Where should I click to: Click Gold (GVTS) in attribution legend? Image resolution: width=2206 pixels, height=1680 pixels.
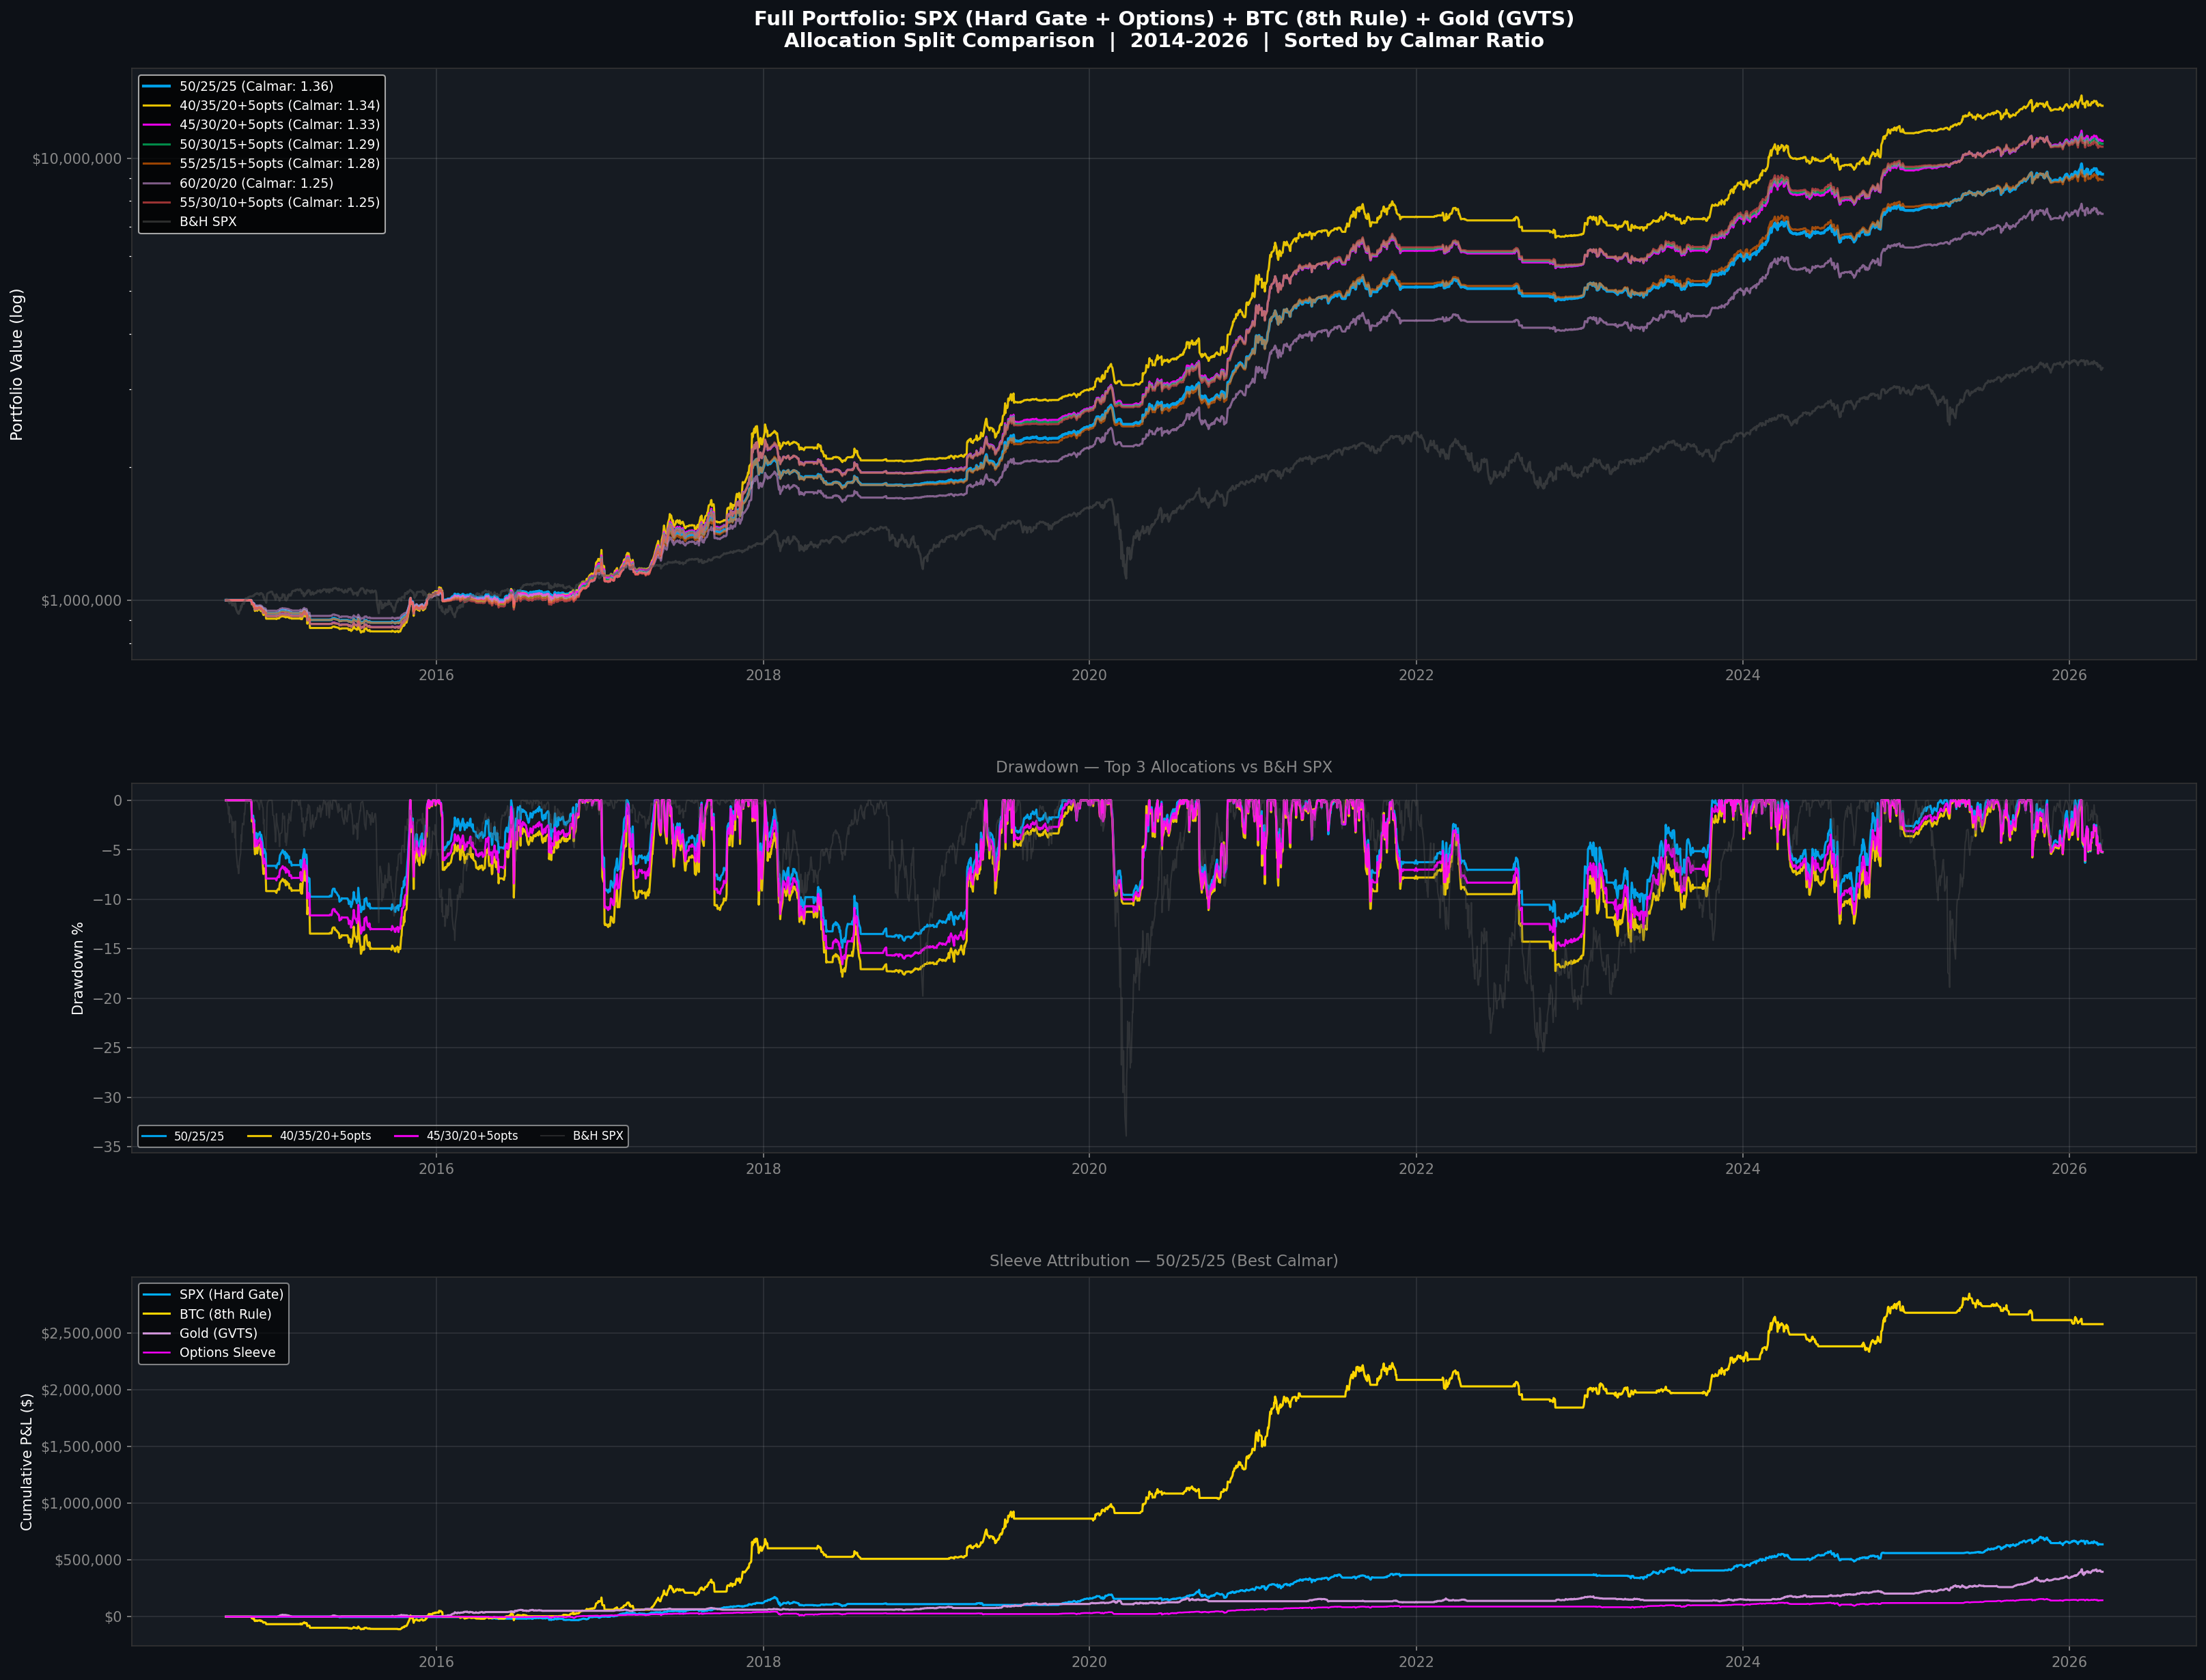(x=218, y=1333)
